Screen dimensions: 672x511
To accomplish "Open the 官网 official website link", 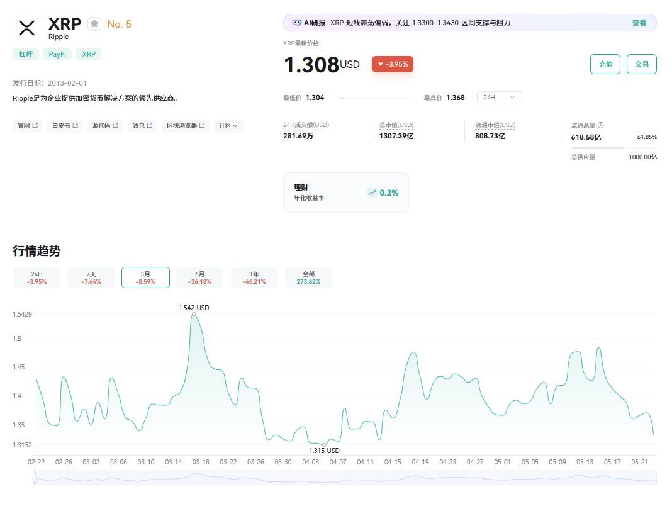I will [28, 126].
